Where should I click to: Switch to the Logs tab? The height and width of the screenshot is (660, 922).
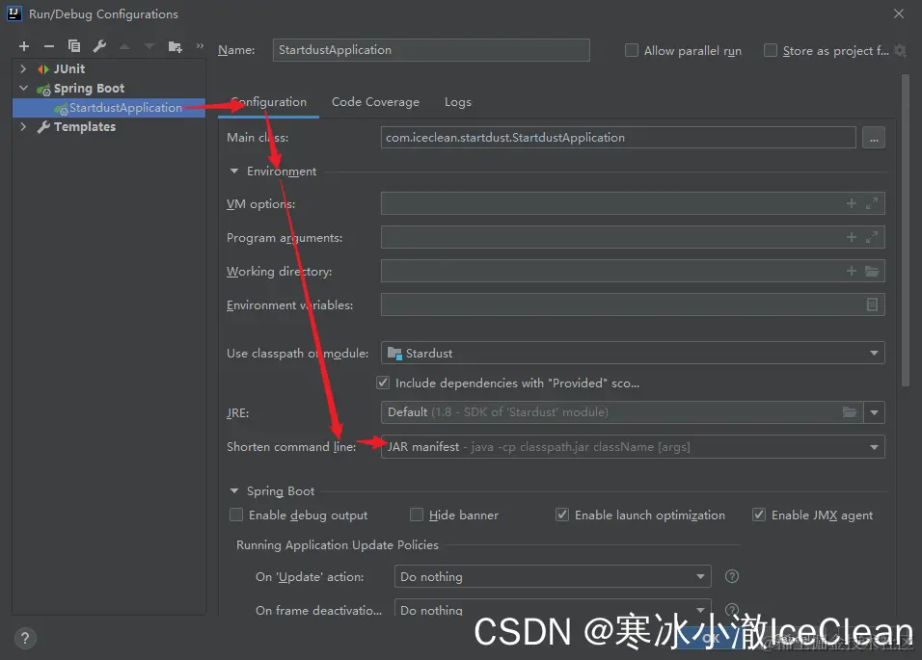click(458, 102)
